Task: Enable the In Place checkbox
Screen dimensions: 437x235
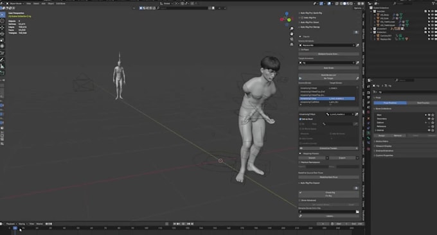Action: pos(300,49)
